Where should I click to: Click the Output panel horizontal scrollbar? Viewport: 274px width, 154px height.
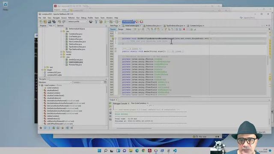134,128
